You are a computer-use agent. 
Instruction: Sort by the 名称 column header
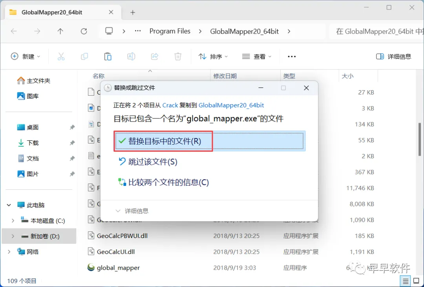99,76
